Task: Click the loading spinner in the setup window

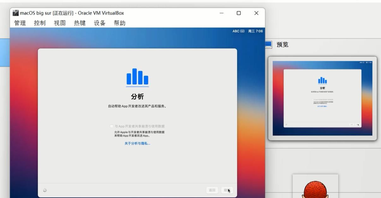Action: (x=45, y=190)
